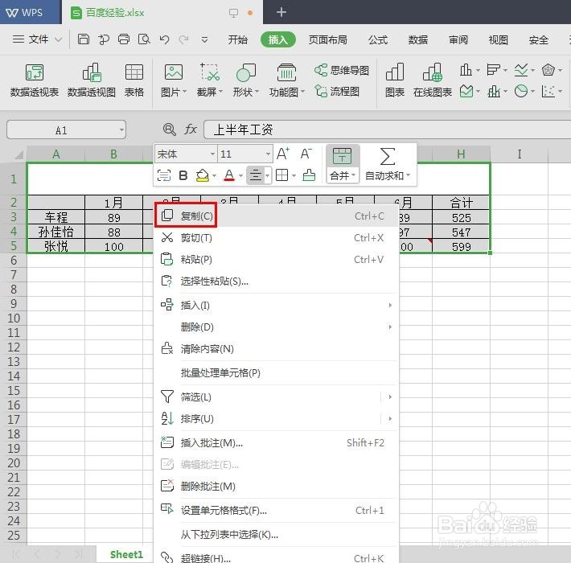Expand the 筛选(L) submenu arrow
Screen dimensions: 571x563
(390, 397)
